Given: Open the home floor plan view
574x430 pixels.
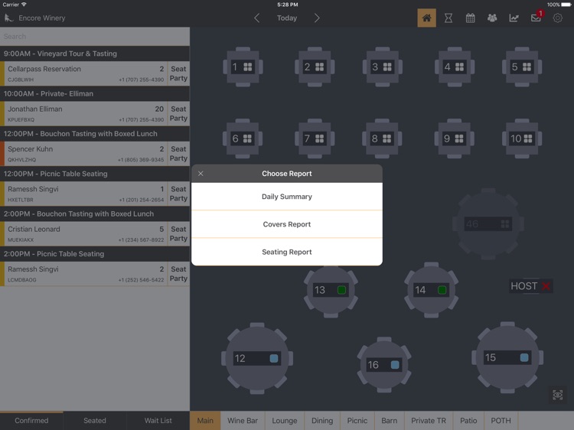Looking at the screenshot, I should [x=426, y=18].
